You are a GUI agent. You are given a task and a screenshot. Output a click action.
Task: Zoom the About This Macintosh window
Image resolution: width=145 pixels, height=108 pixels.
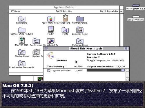click(126, 48)
